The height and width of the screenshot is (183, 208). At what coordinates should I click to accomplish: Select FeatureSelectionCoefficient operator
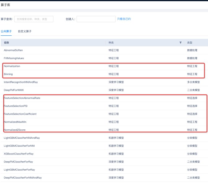tap(20, 114)
